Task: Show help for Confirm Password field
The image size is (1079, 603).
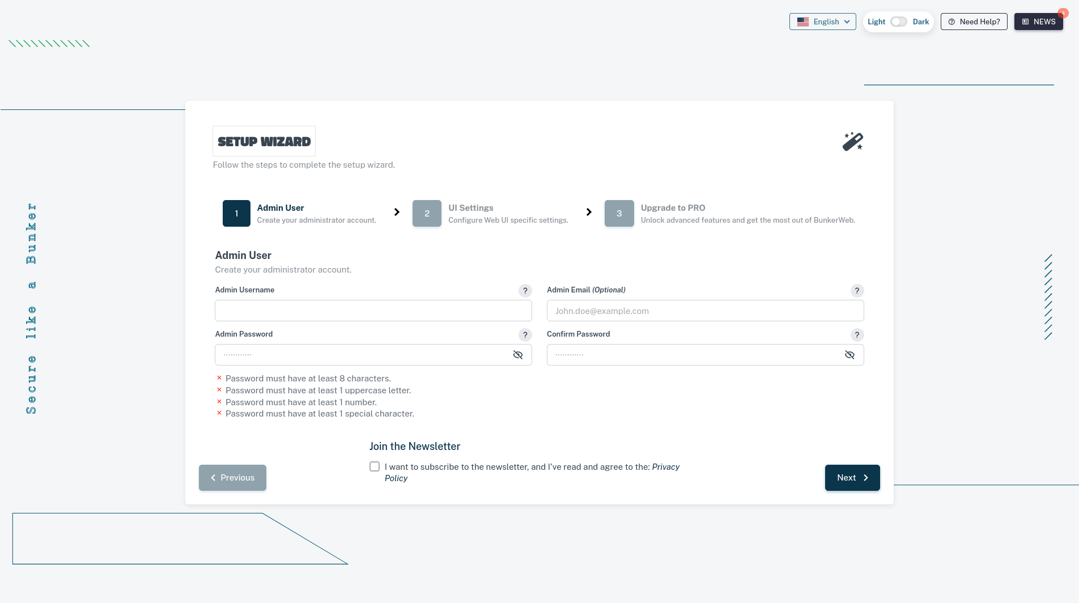Action: (x=857, y=335)
